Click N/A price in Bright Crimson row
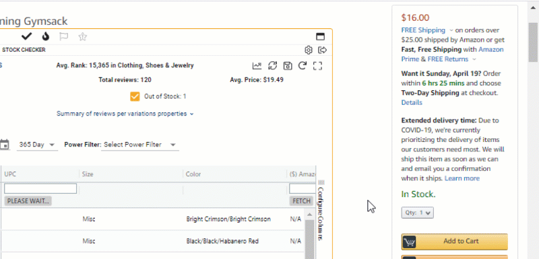 point(296,219)
